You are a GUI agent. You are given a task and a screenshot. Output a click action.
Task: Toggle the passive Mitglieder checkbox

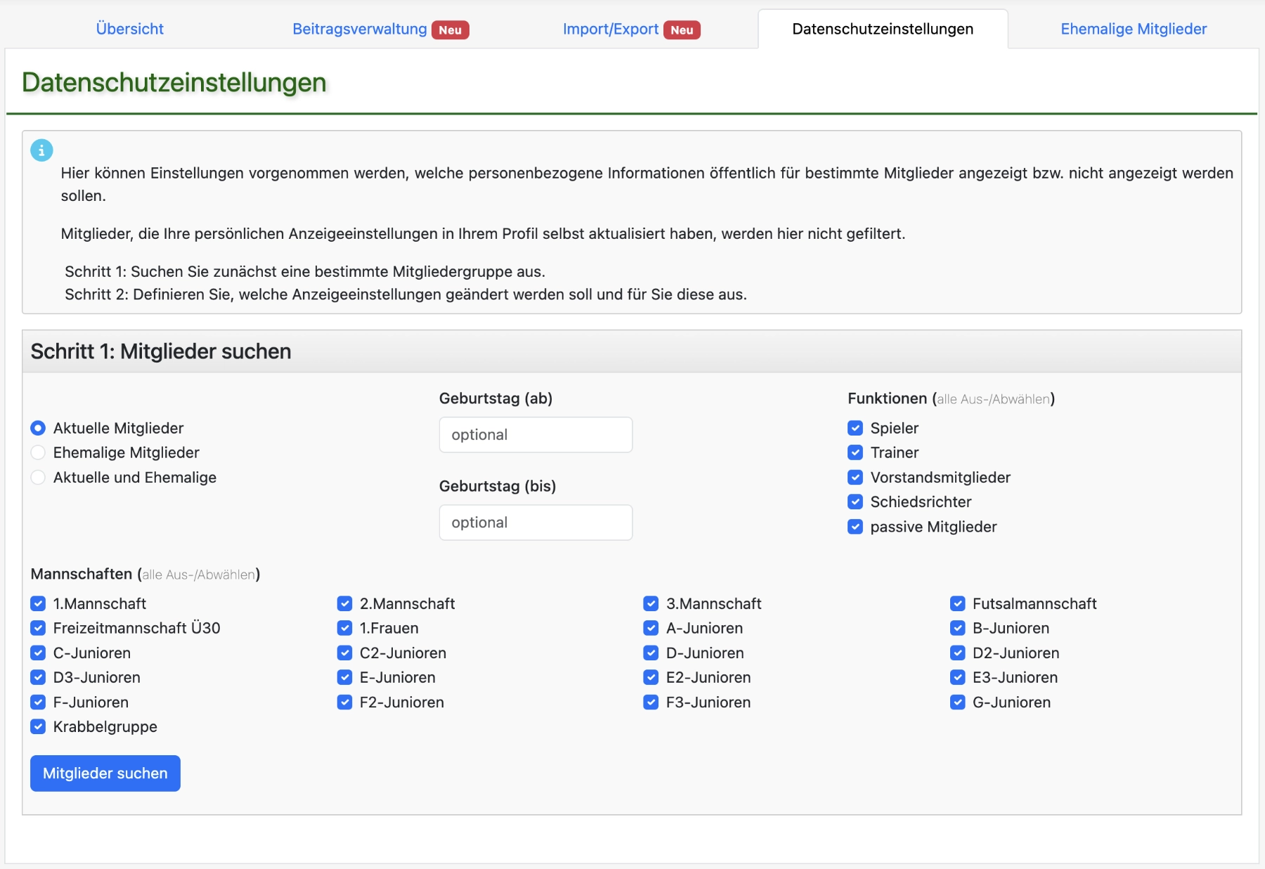click(x=855, y=526)
